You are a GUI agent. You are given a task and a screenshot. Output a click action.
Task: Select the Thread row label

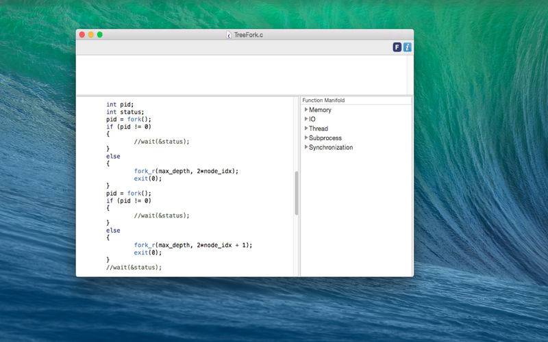pos(319,129)
